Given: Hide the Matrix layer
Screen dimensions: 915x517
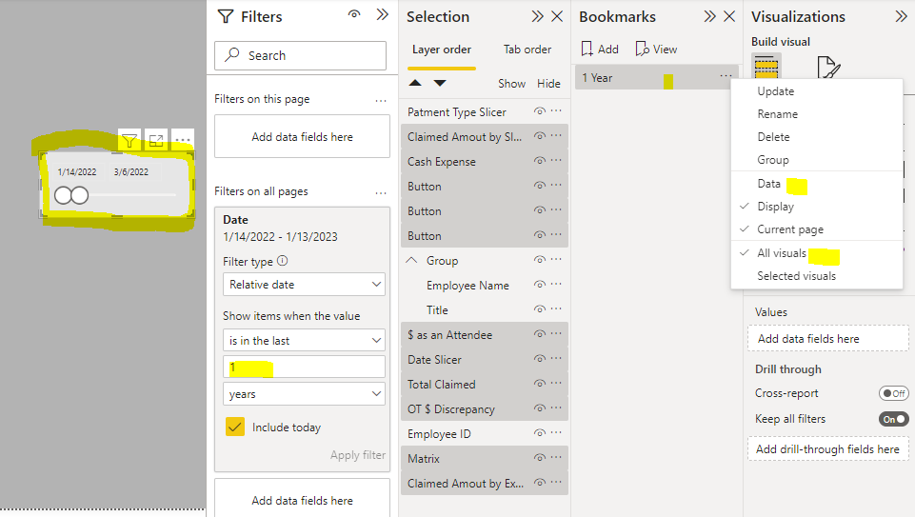Looking at the screenshot, I should click(x=540, y=457).
